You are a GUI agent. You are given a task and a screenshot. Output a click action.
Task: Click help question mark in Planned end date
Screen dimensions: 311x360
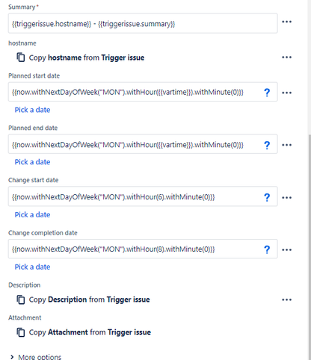tap(267, 145)
